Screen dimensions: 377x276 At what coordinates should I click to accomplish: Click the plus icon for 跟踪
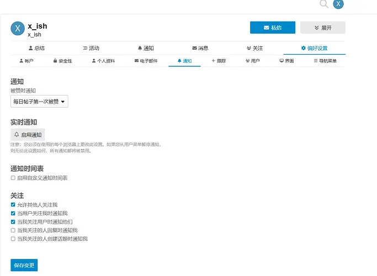click(214, 61)
